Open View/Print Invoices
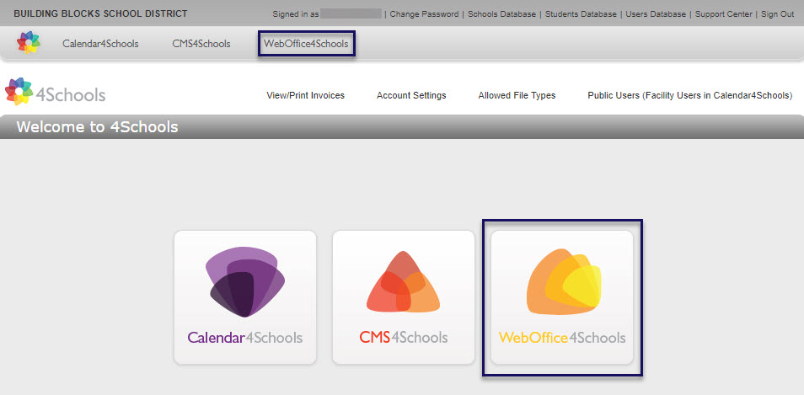 click(x=306, y=95)
